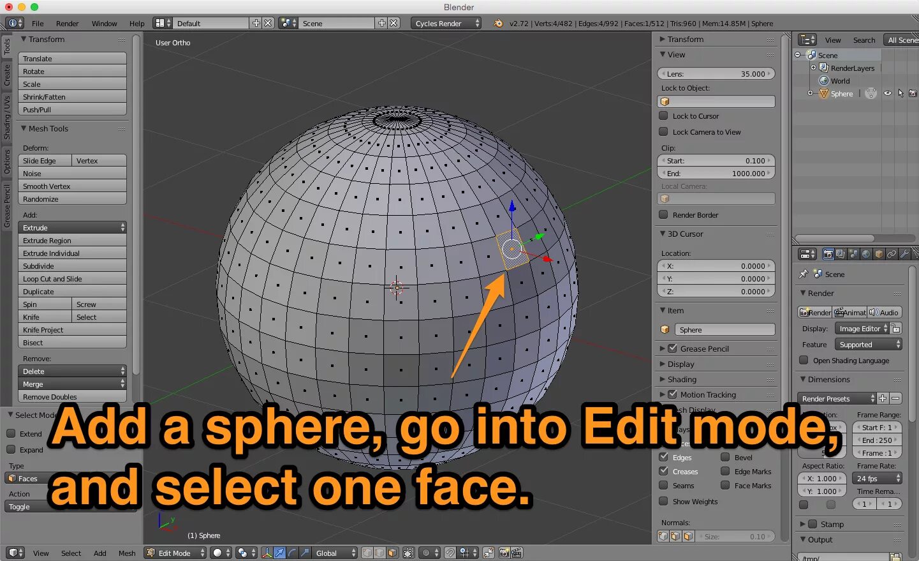Click the screen layout browse icon
919x561 pixels.
point(163,23)
